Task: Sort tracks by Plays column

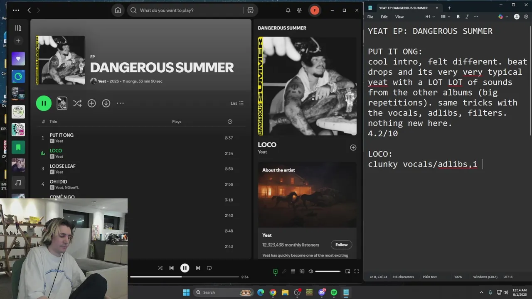Action: [x=177, y=122]
